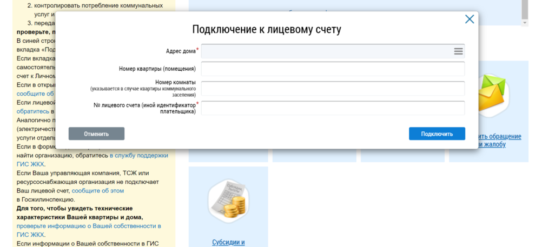The height and width of the screenshot is (247, 542).
Task: Click the 'Подключение к лицевому счету' heading
Action: [x=267, y=29]
